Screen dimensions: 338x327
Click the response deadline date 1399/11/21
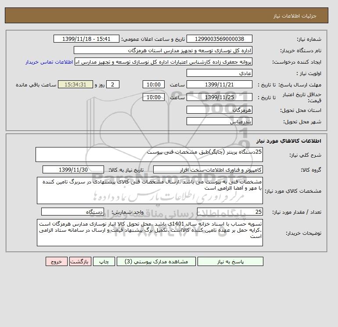point(219,85)
